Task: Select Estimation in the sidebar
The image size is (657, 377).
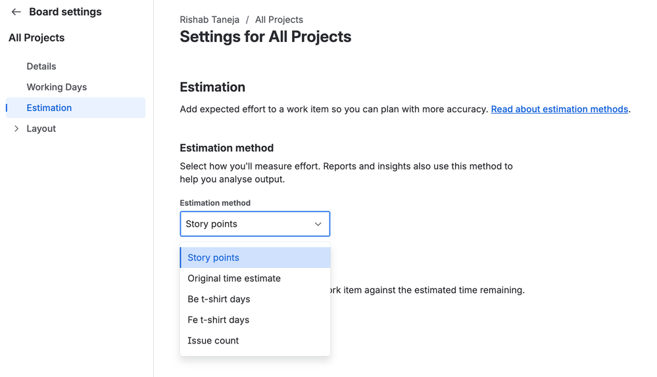Action: pyautogui.click(x=49, y=108)
